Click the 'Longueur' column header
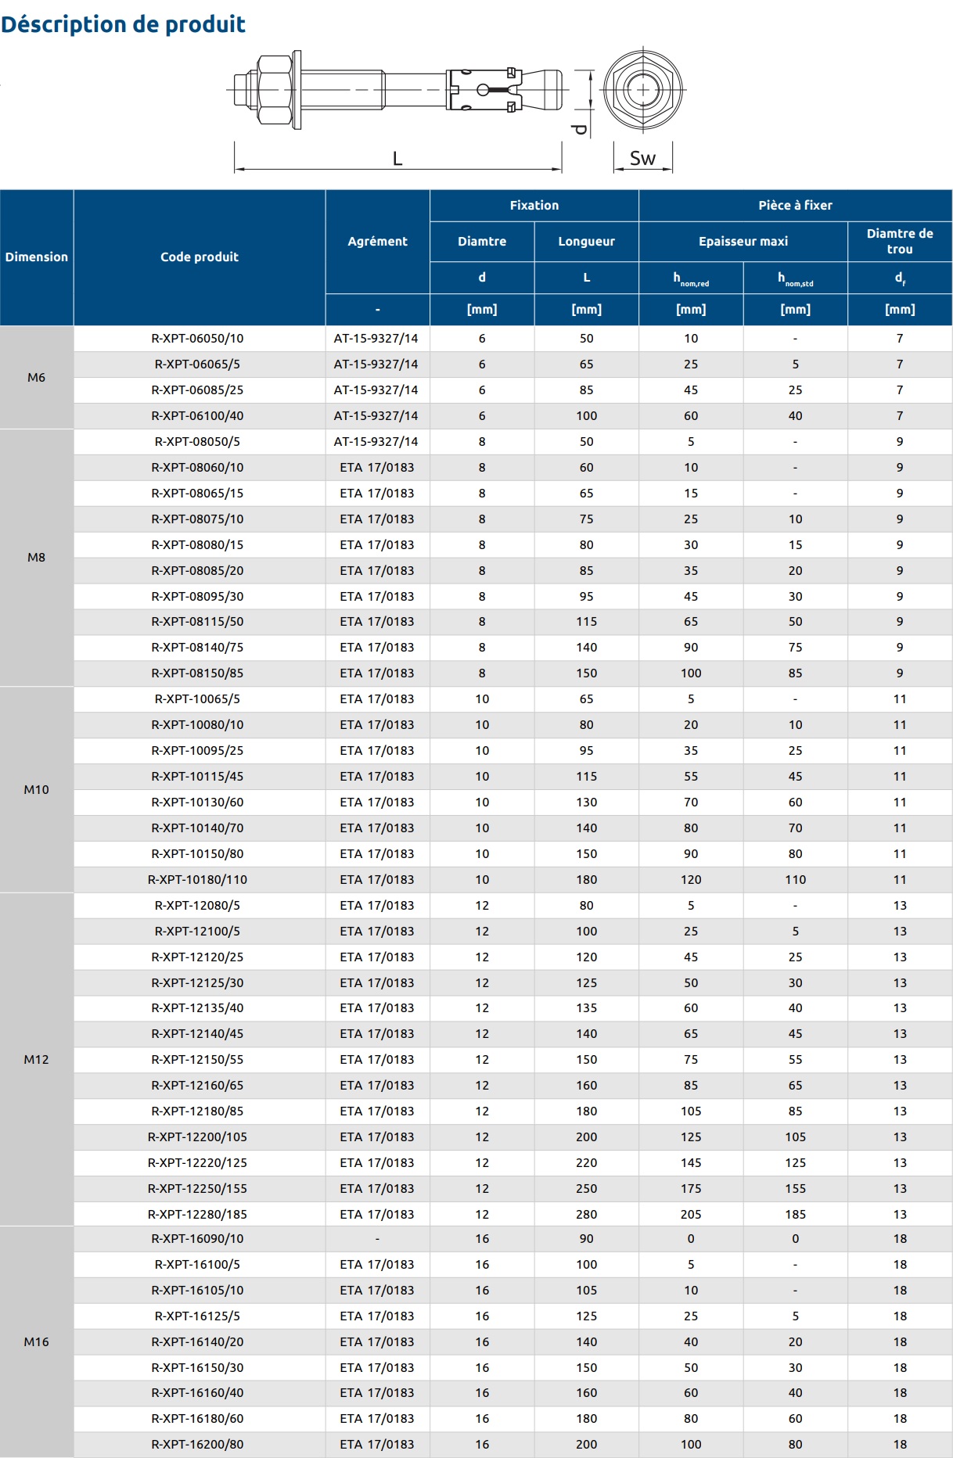 tap(586, 242)
